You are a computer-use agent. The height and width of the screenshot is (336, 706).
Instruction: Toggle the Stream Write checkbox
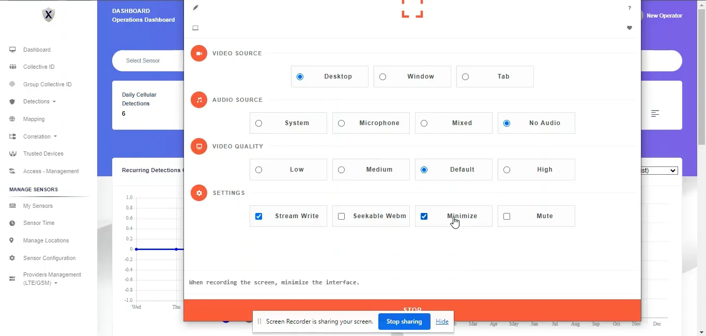[x=259, y=216]
